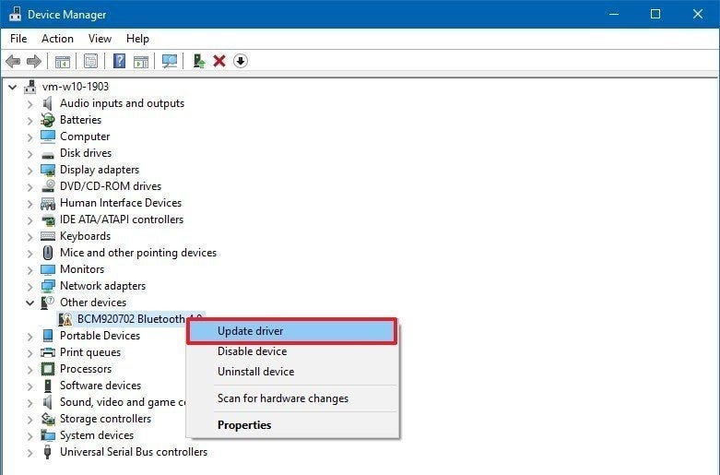Click the Device Manager title bar icon
The image size is (720, 475).
coord(15,14)
